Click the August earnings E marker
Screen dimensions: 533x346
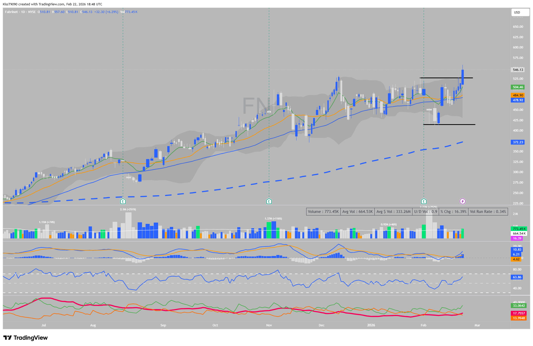(x=123, y=201)
